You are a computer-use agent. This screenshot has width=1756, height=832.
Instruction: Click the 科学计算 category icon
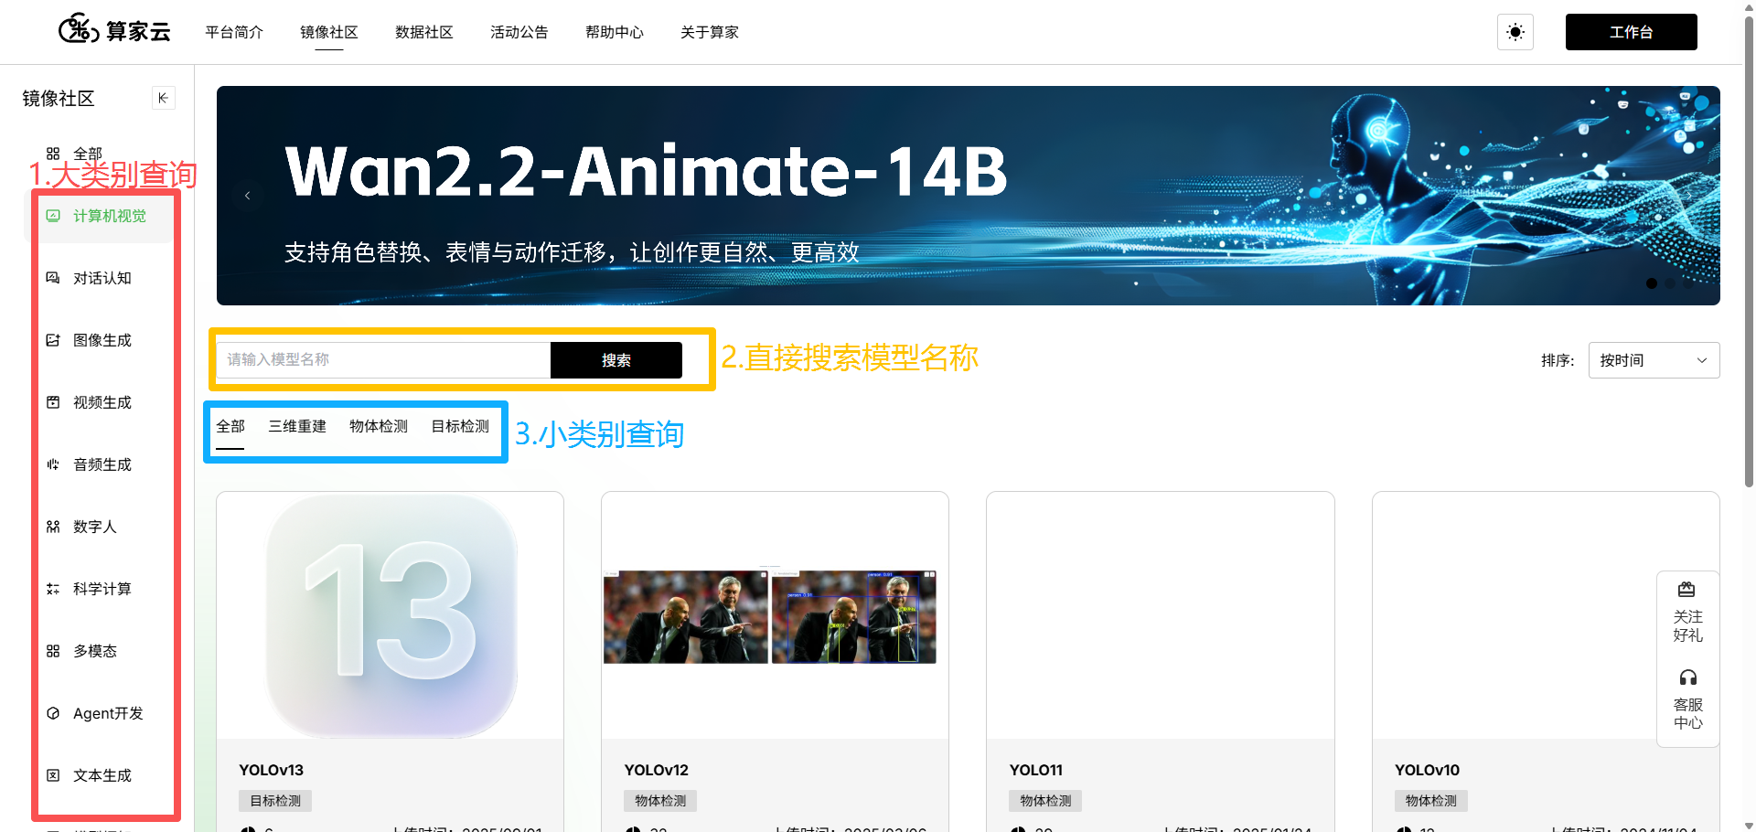(x=53, y=589)
